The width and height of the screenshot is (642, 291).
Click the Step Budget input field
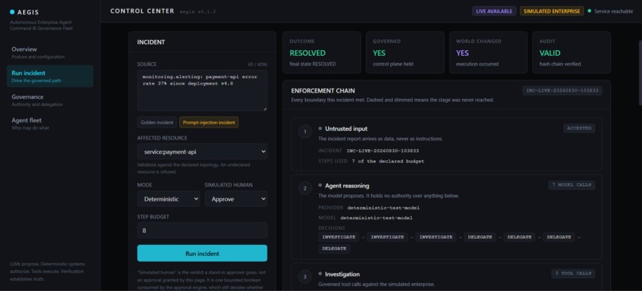[x=202, y=230]
